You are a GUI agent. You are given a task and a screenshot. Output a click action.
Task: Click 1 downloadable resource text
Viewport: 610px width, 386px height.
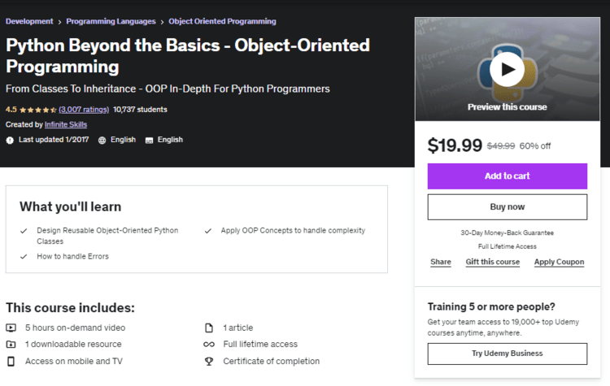[73, 345]
